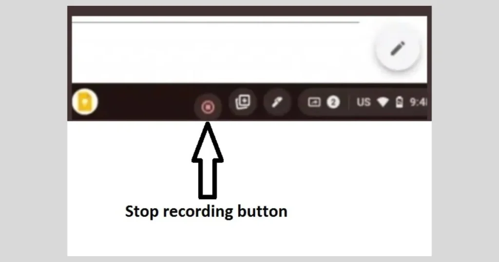Image resolution: width=499 pixels, height=262 pixels.
Task: Click the battery status icon
Action: pos(399,102)
